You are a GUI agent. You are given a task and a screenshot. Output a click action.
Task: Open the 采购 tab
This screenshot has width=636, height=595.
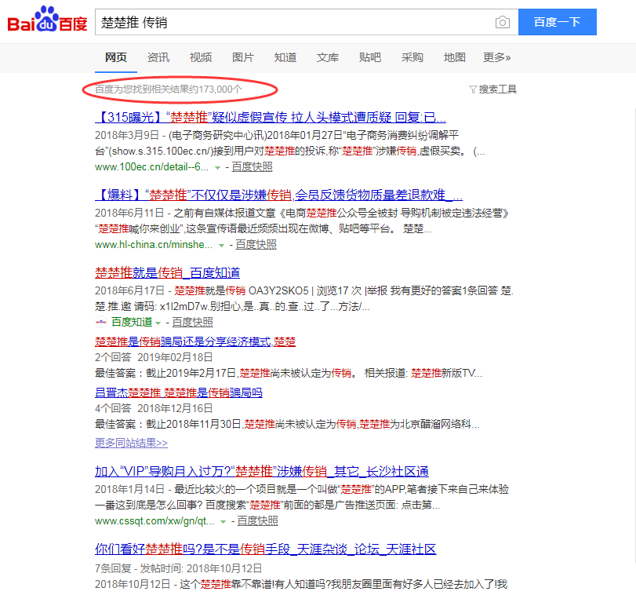tap(412, 57)
